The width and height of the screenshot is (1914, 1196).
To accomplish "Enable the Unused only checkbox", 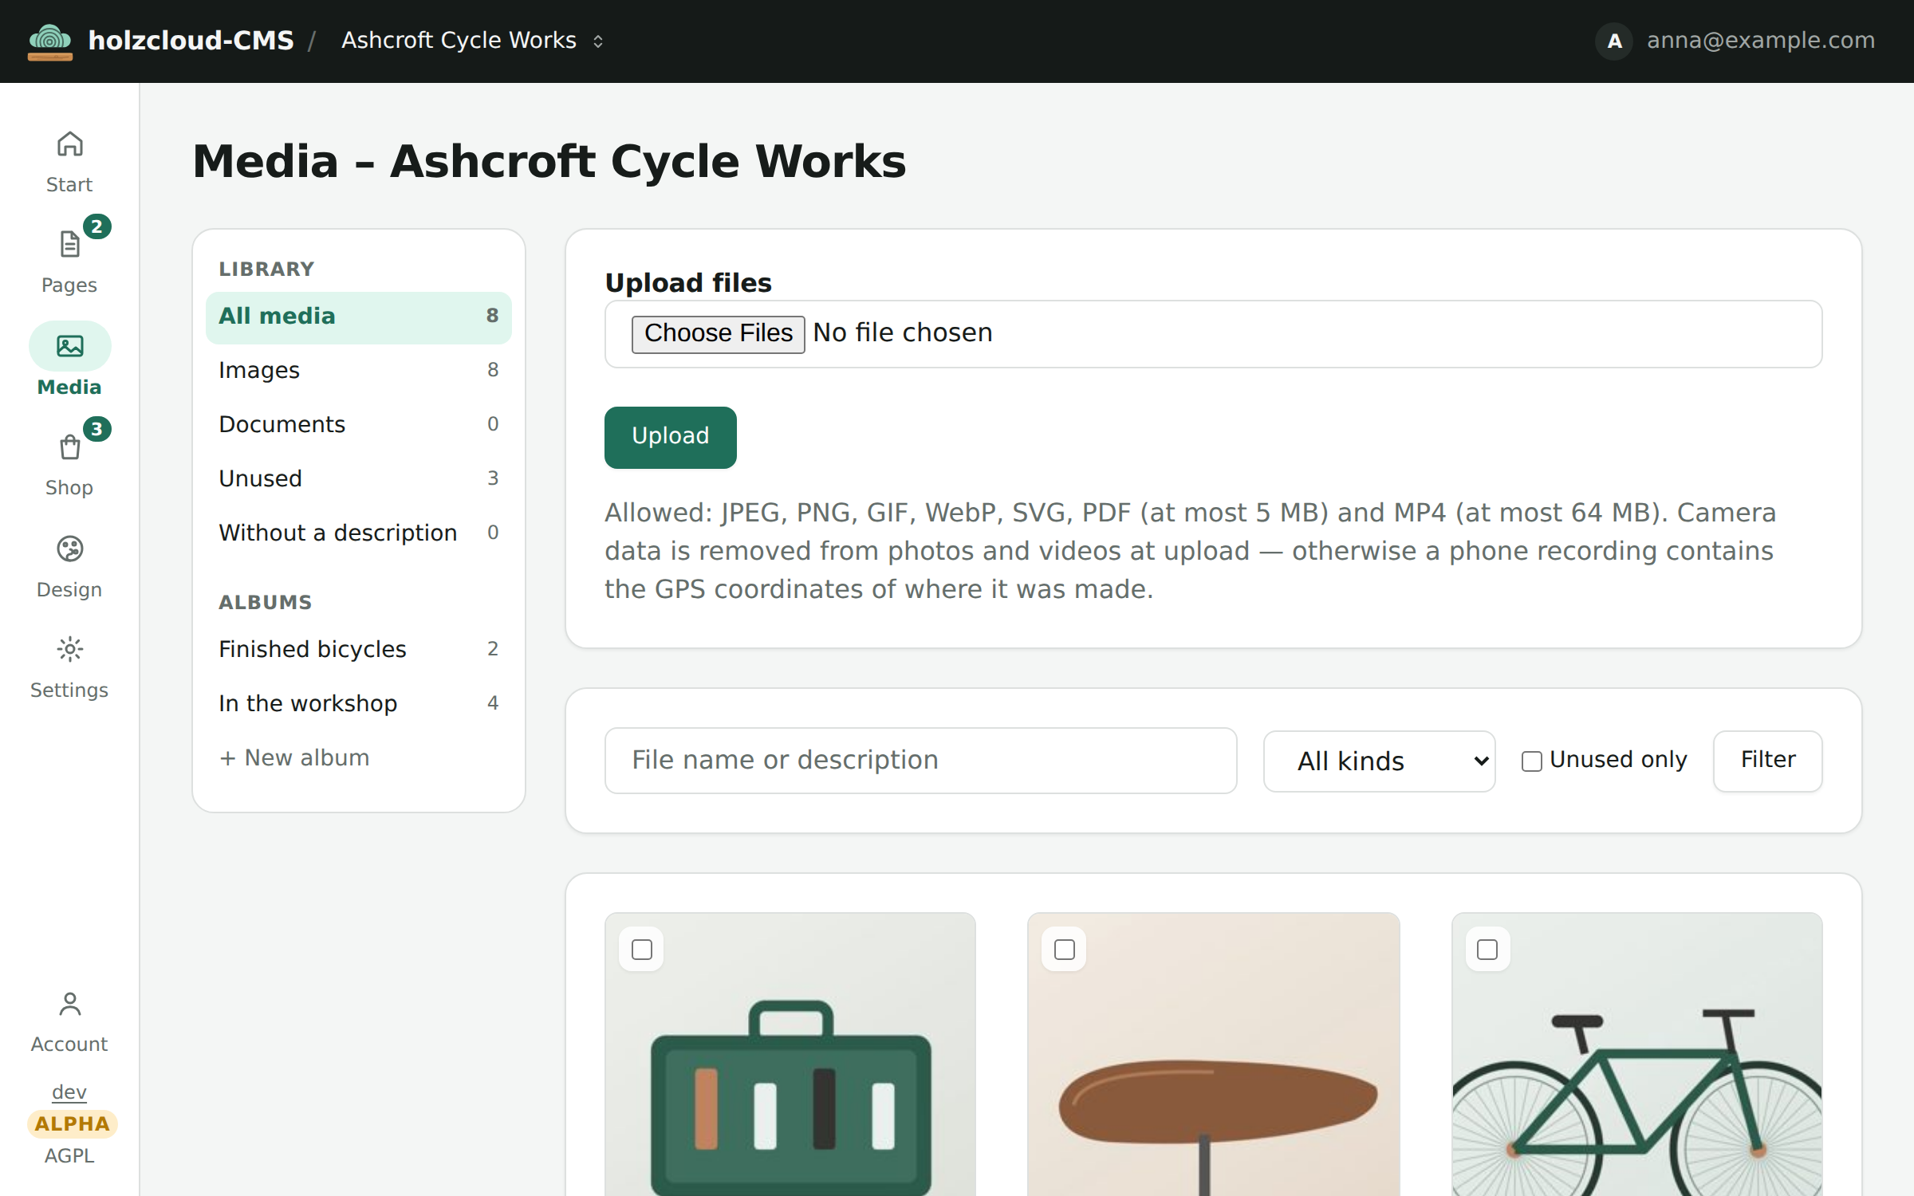I will [x=1531, y=761].
